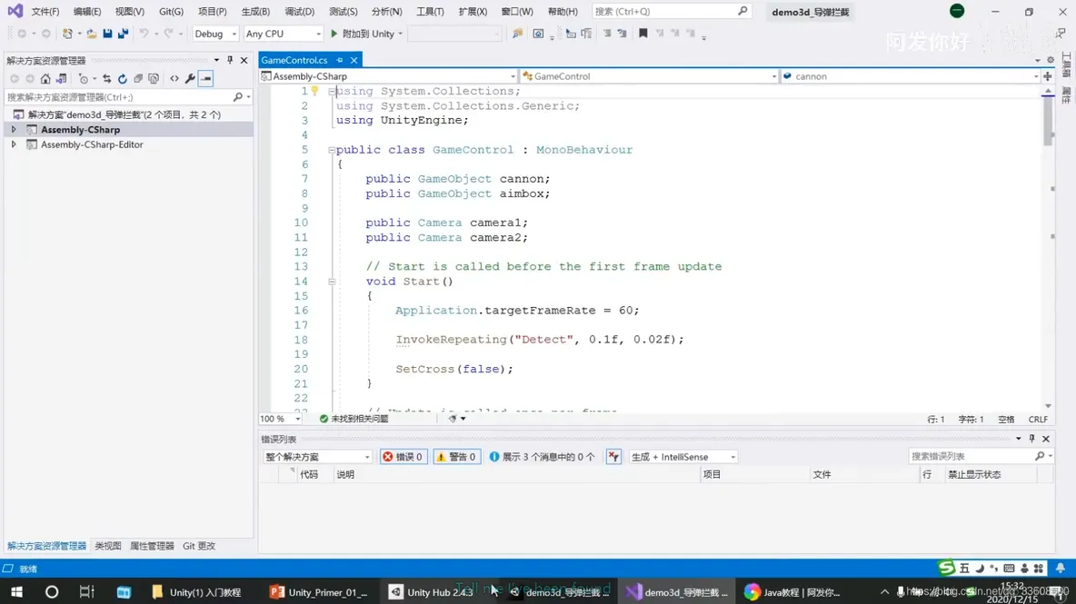Open the 调试(D) menu
The height and width of the screenshot is (604, 1076).
[x=299, y=12]
